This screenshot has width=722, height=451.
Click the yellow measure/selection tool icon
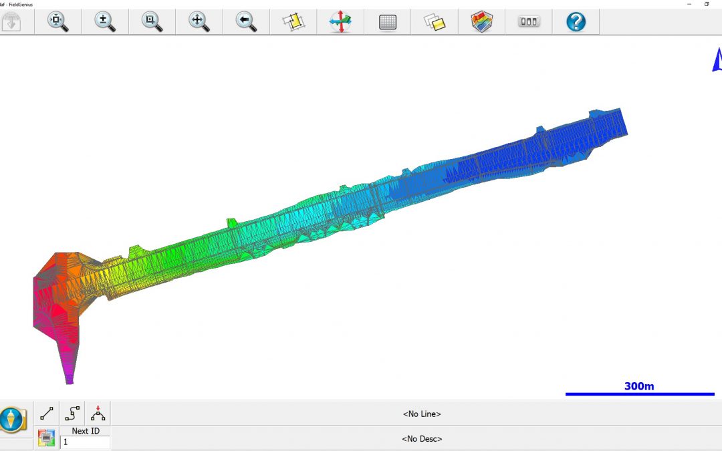coord(293,21)
